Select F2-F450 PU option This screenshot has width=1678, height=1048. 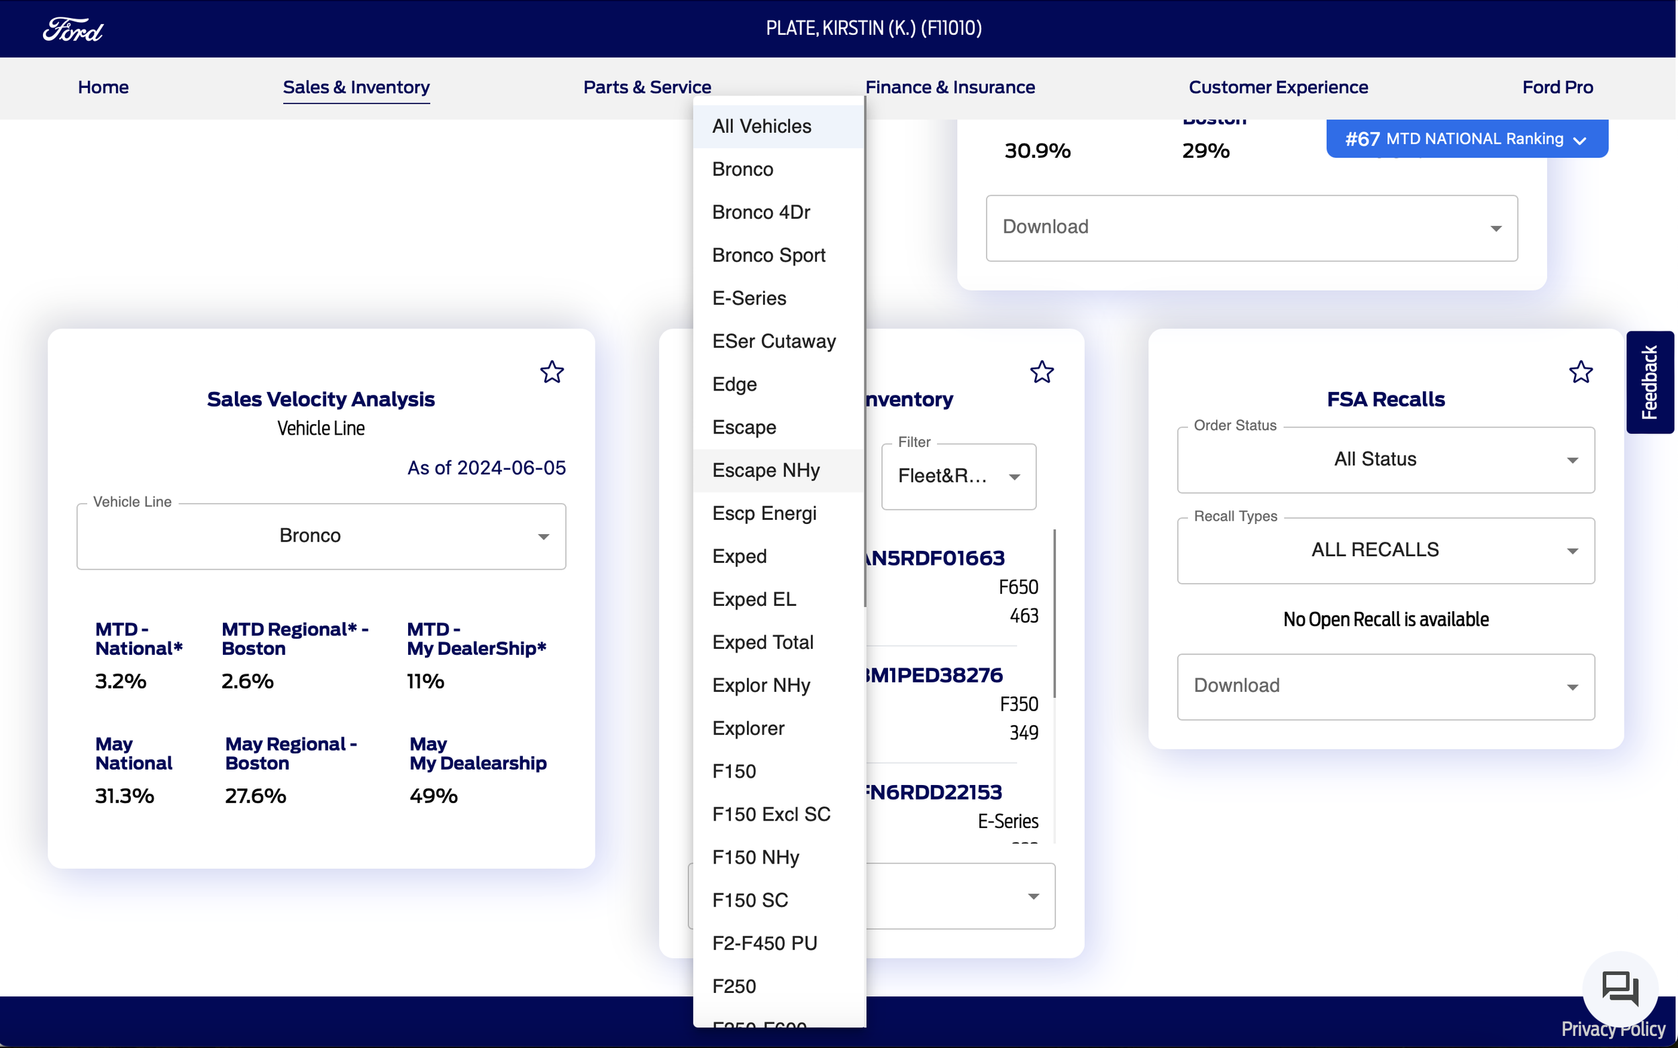(778, 943)
